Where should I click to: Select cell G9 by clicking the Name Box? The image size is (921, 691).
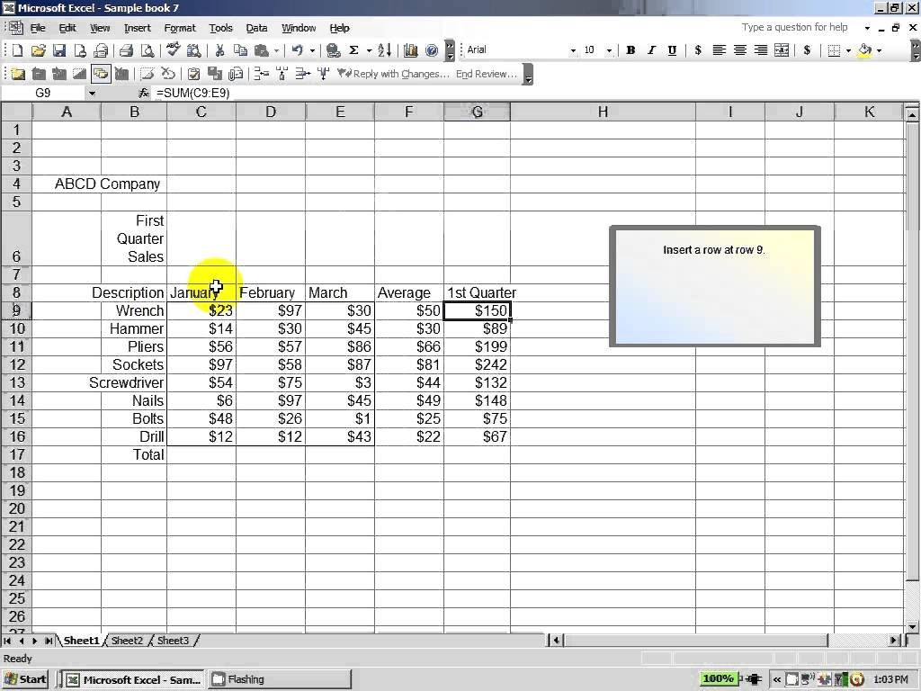click(44, 93)
